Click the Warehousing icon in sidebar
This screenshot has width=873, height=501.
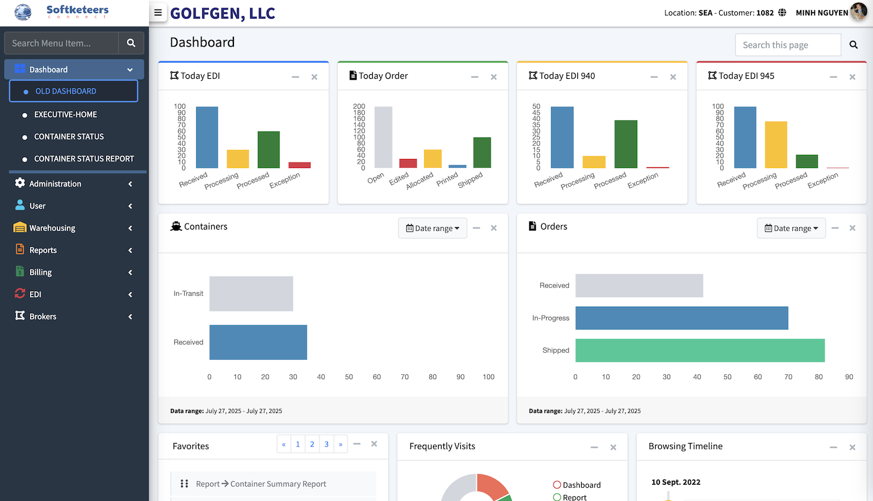pos(20,228)
